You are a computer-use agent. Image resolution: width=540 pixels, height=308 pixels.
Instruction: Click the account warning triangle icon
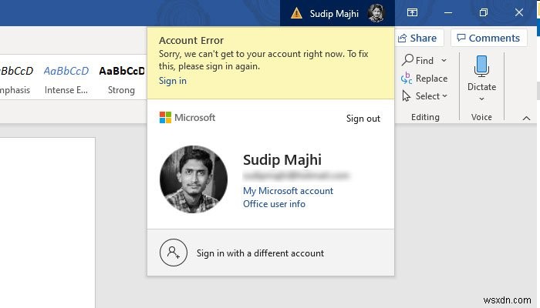pyautogui.click(x=297, y=13)
